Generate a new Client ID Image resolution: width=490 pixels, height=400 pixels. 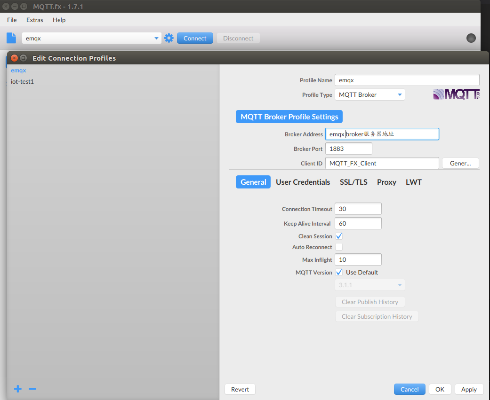point(460,163)
